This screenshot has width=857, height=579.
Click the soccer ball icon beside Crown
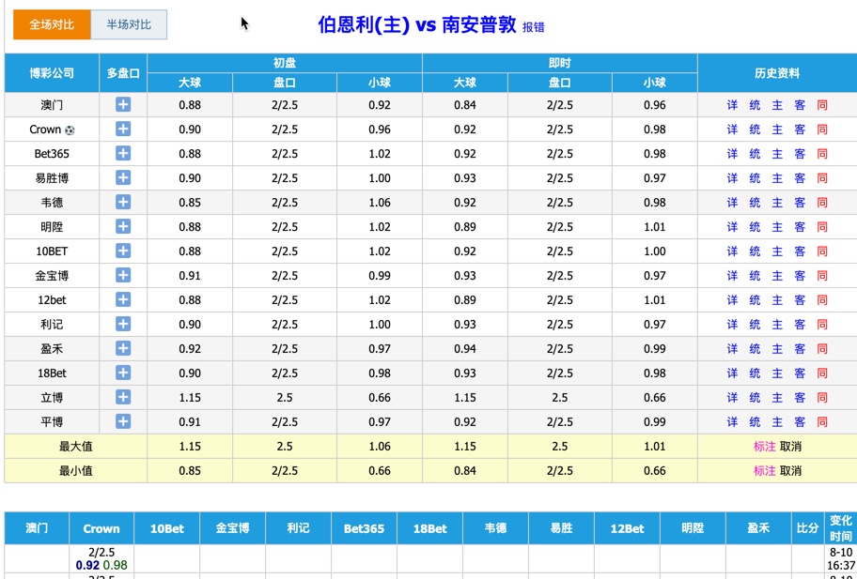coord(70,130)
